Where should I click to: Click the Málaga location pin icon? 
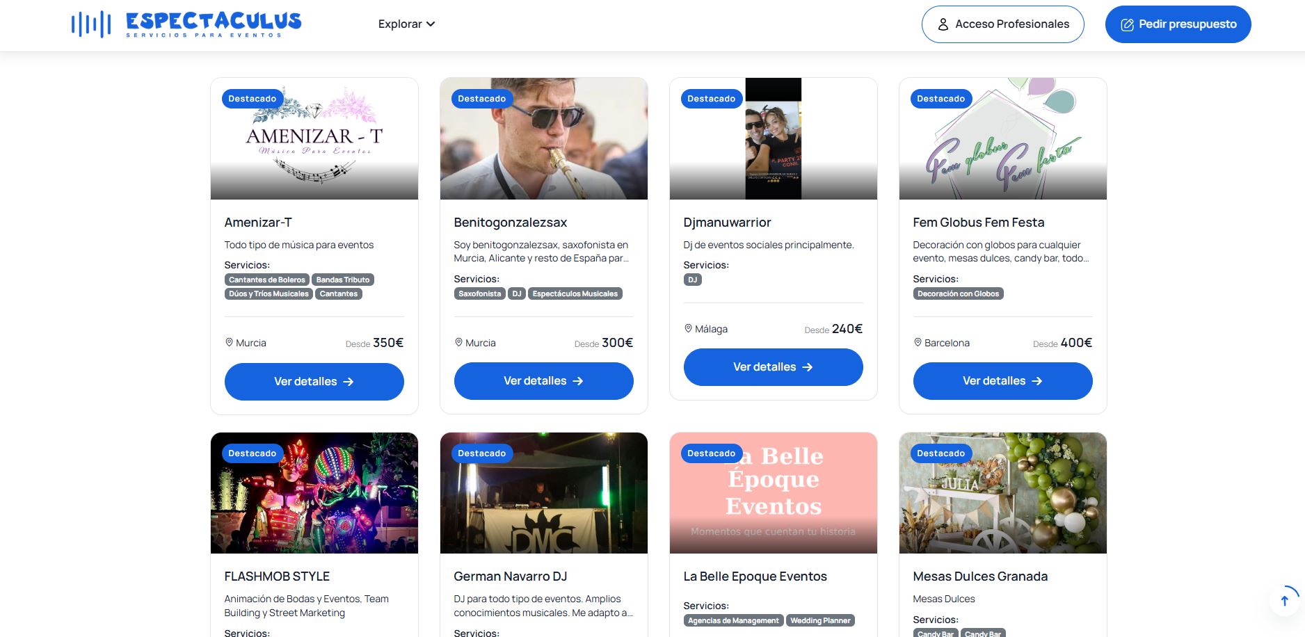(688, 329)
